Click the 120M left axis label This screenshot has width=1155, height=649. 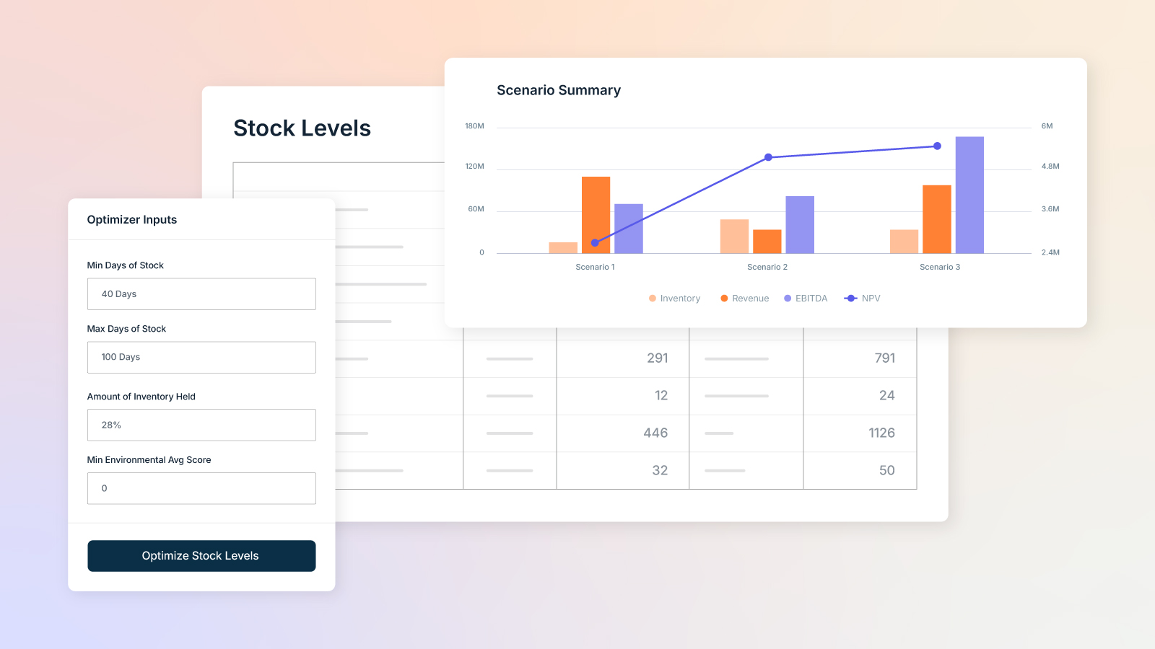click(x=474, y=167)
